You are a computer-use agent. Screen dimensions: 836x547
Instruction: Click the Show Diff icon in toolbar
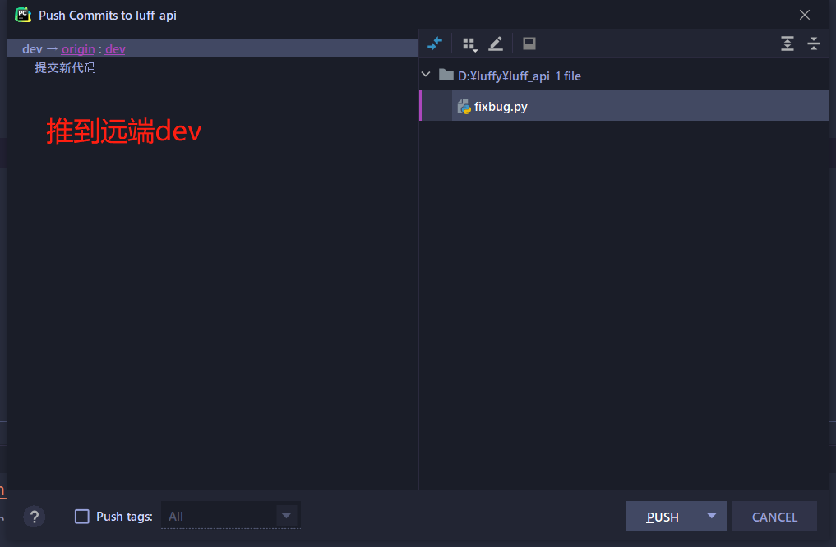tap(435, 44)
